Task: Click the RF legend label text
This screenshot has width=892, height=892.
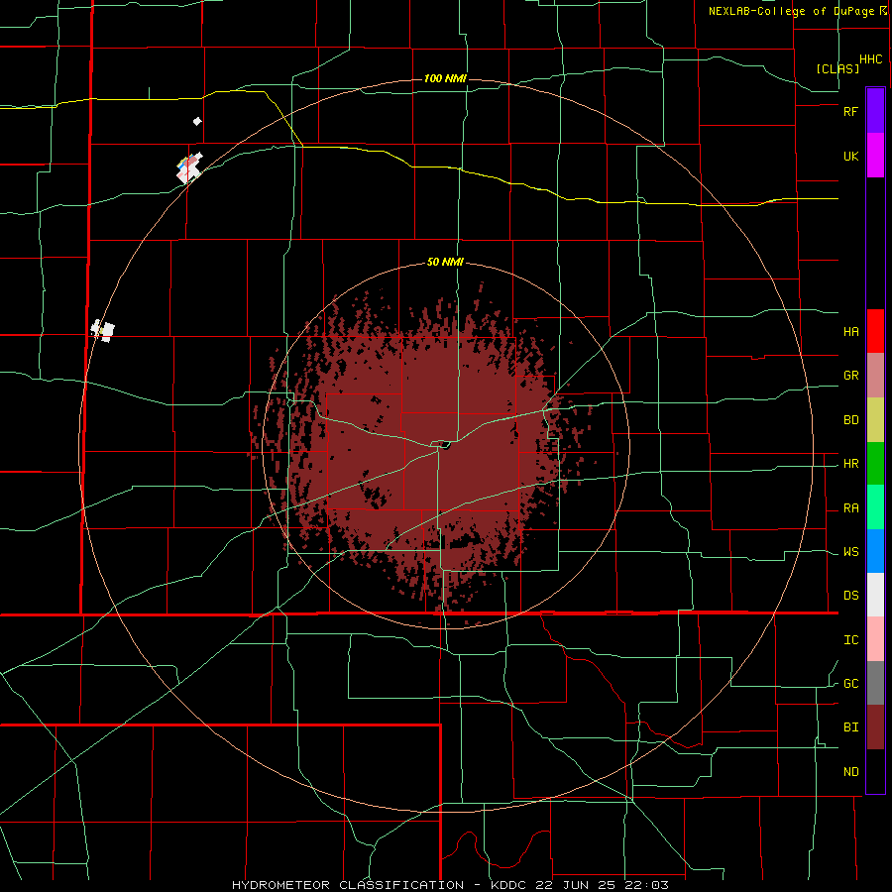Action: pos(850,111)
